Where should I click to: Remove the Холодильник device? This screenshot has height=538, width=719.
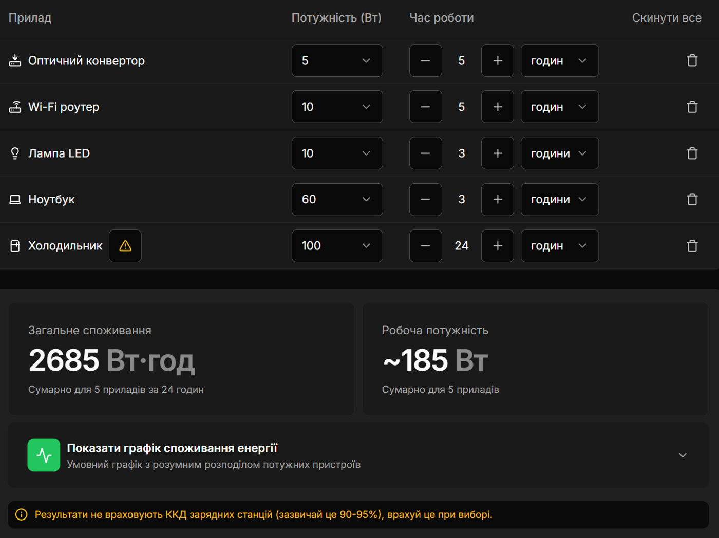(692, 246)
